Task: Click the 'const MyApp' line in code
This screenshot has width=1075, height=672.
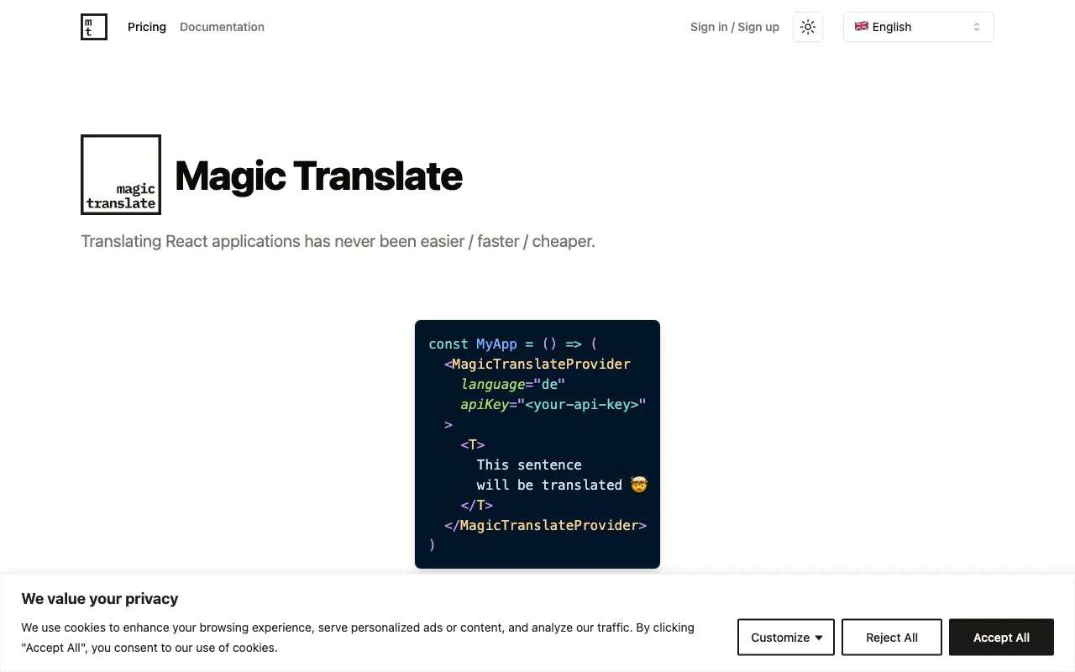Action: click(x=512, y=344)
